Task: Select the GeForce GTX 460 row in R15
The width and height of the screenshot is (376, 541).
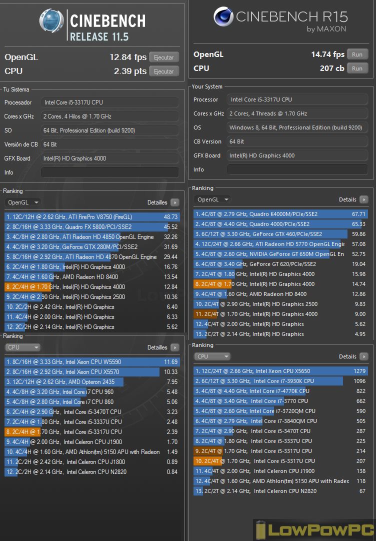Action: pyautogui.click(x=281, y=234)
